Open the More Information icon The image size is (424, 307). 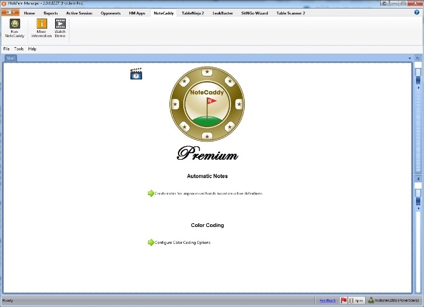coord(41,24)
